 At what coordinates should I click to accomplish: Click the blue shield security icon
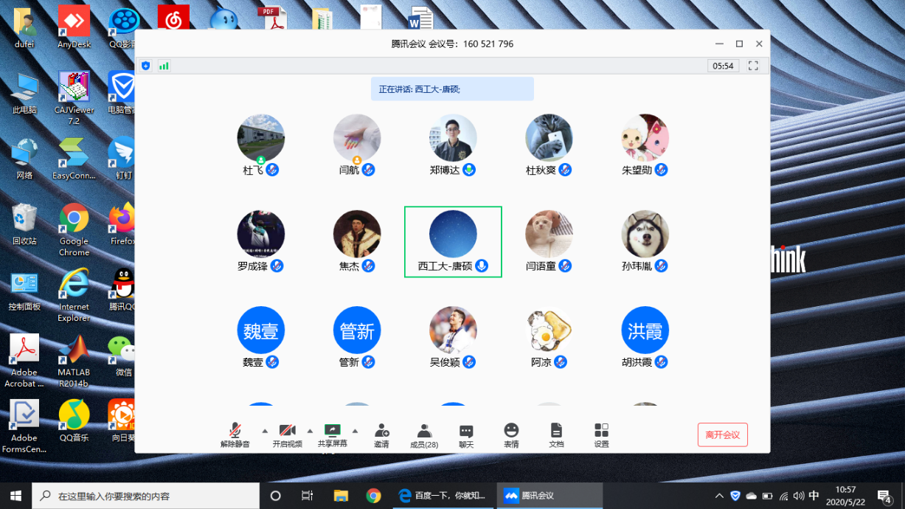pos(145,66)
